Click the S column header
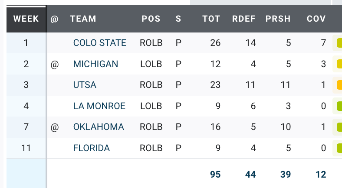Viewport: 342px width, 188px height. coord(178,19)
